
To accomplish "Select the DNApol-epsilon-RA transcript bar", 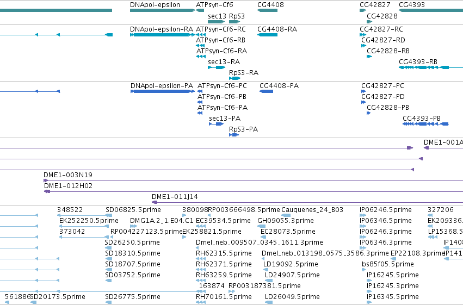I will [162, 35].
